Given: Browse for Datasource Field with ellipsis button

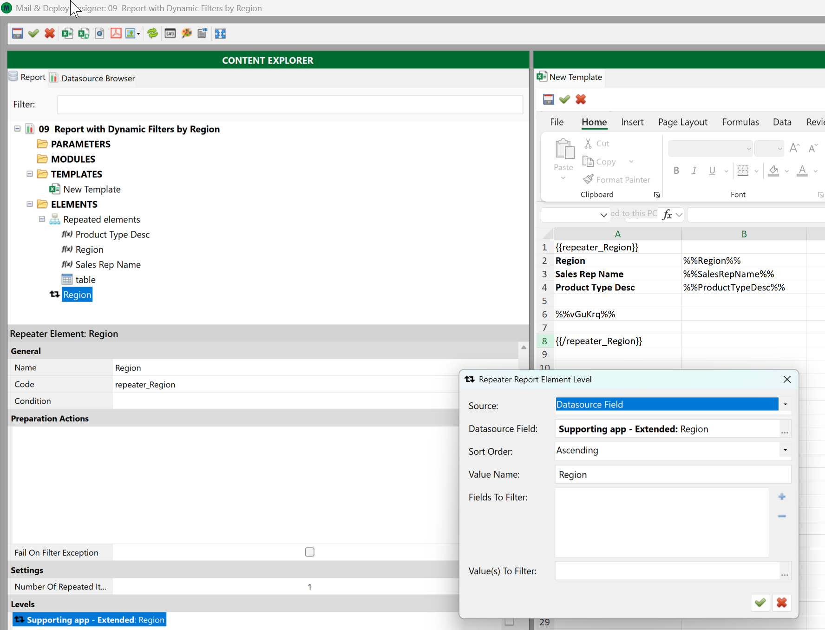Looking at the screenshot, I should coord(785,429).
